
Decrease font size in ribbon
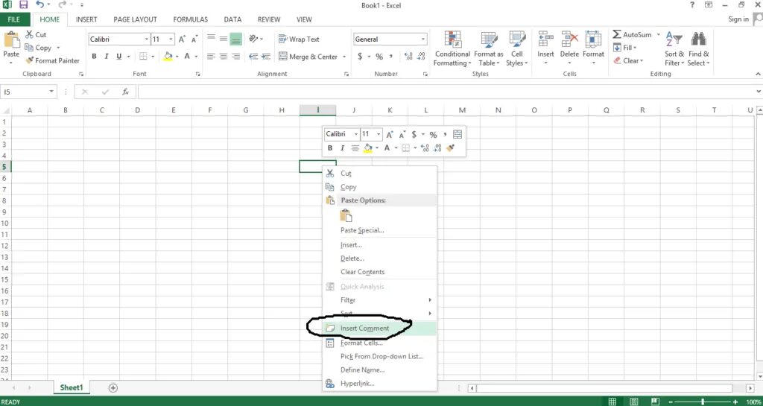coord(194,39)
